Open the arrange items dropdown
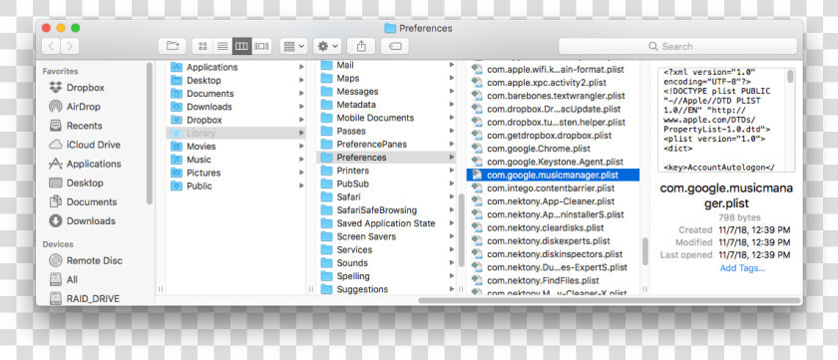838x360 pixels. 293,46
